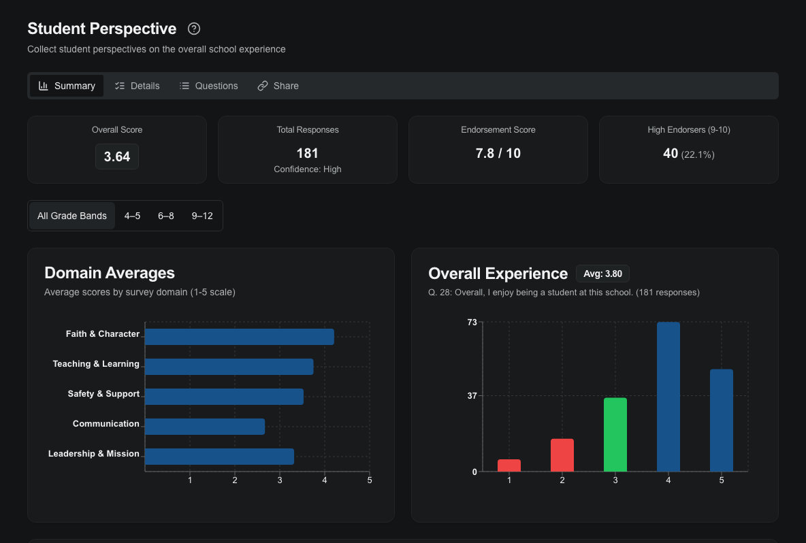This screenshot has width=806, height=543.
Task: Click the help question-mark icon beside Student Perspective
Action: 194,29
